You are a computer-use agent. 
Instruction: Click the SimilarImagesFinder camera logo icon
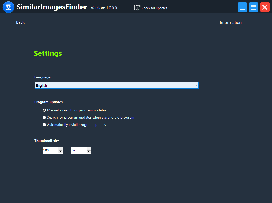point(9,7)
